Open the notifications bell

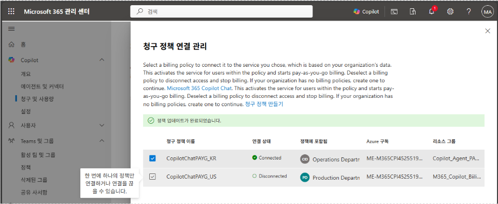[431, 12]
